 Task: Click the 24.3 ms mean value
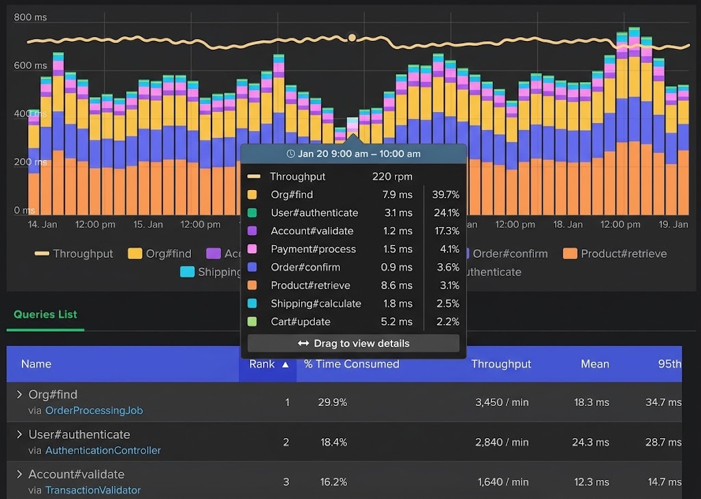point(590,442)
